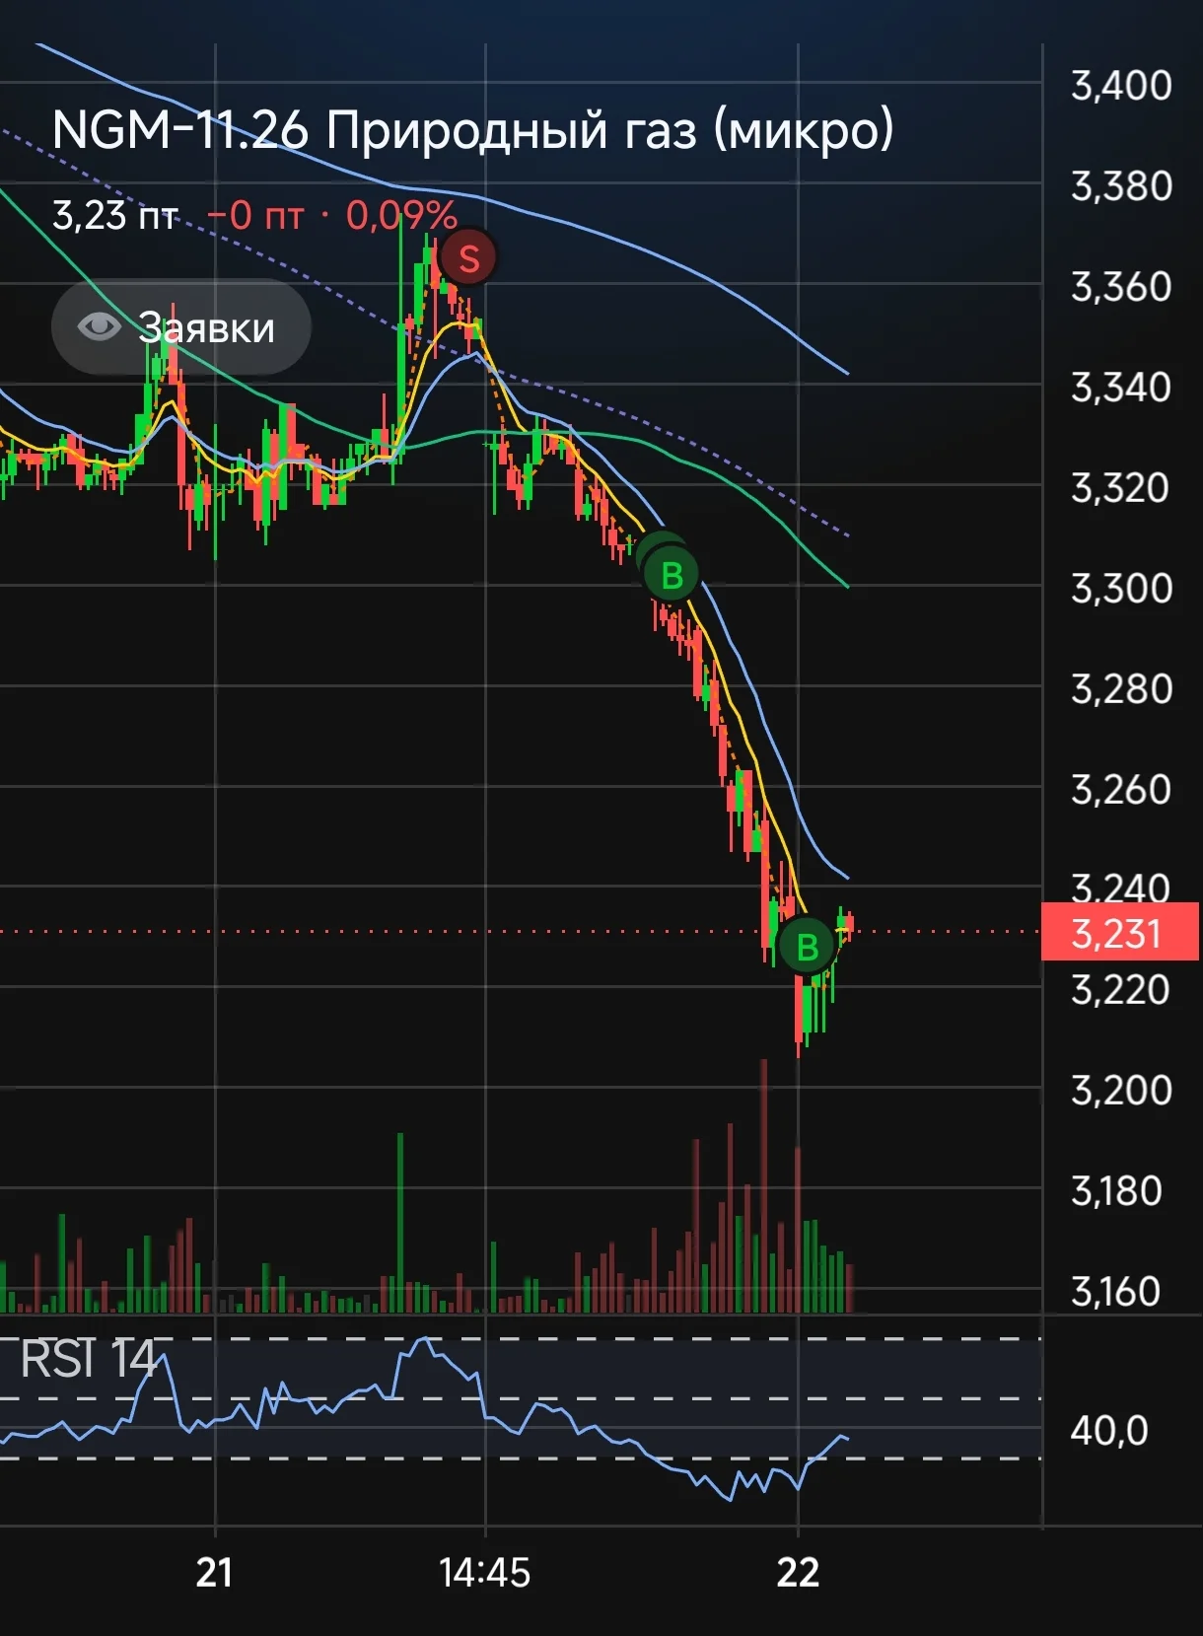
Task: Toggle the Заявки orders visibility button
Action: [x=181, y=327]
